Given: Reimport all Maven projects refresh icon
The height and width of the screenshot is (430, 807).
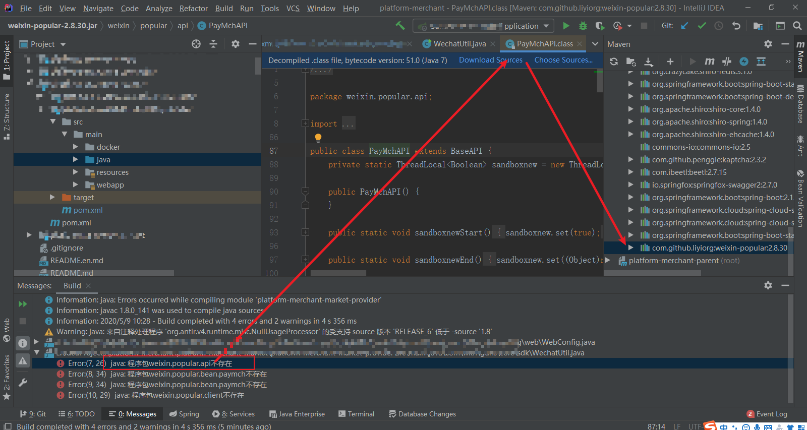Looking at the screenshot, I should pyautogui.click(x=614, y=62).
